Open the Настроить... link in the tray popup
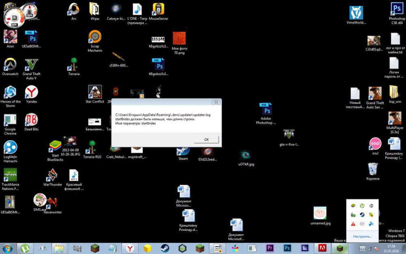 pyautogui.click(x=363, y=237)
